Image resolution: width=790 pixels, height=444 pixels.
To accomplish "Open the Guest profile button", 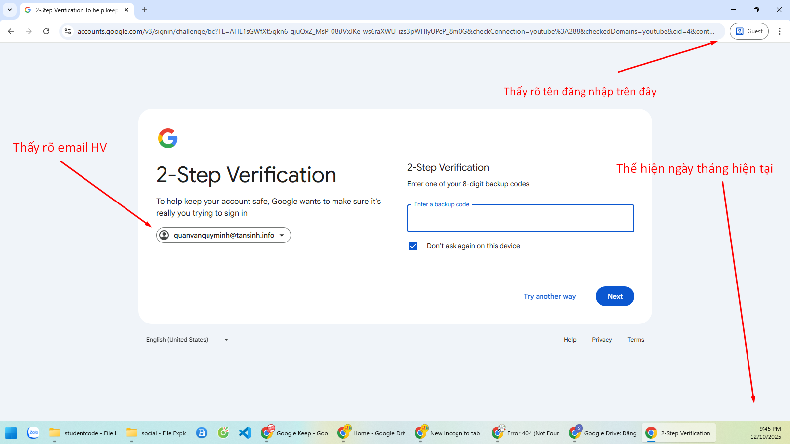I will pyautogui.click(x=749, y=31).
